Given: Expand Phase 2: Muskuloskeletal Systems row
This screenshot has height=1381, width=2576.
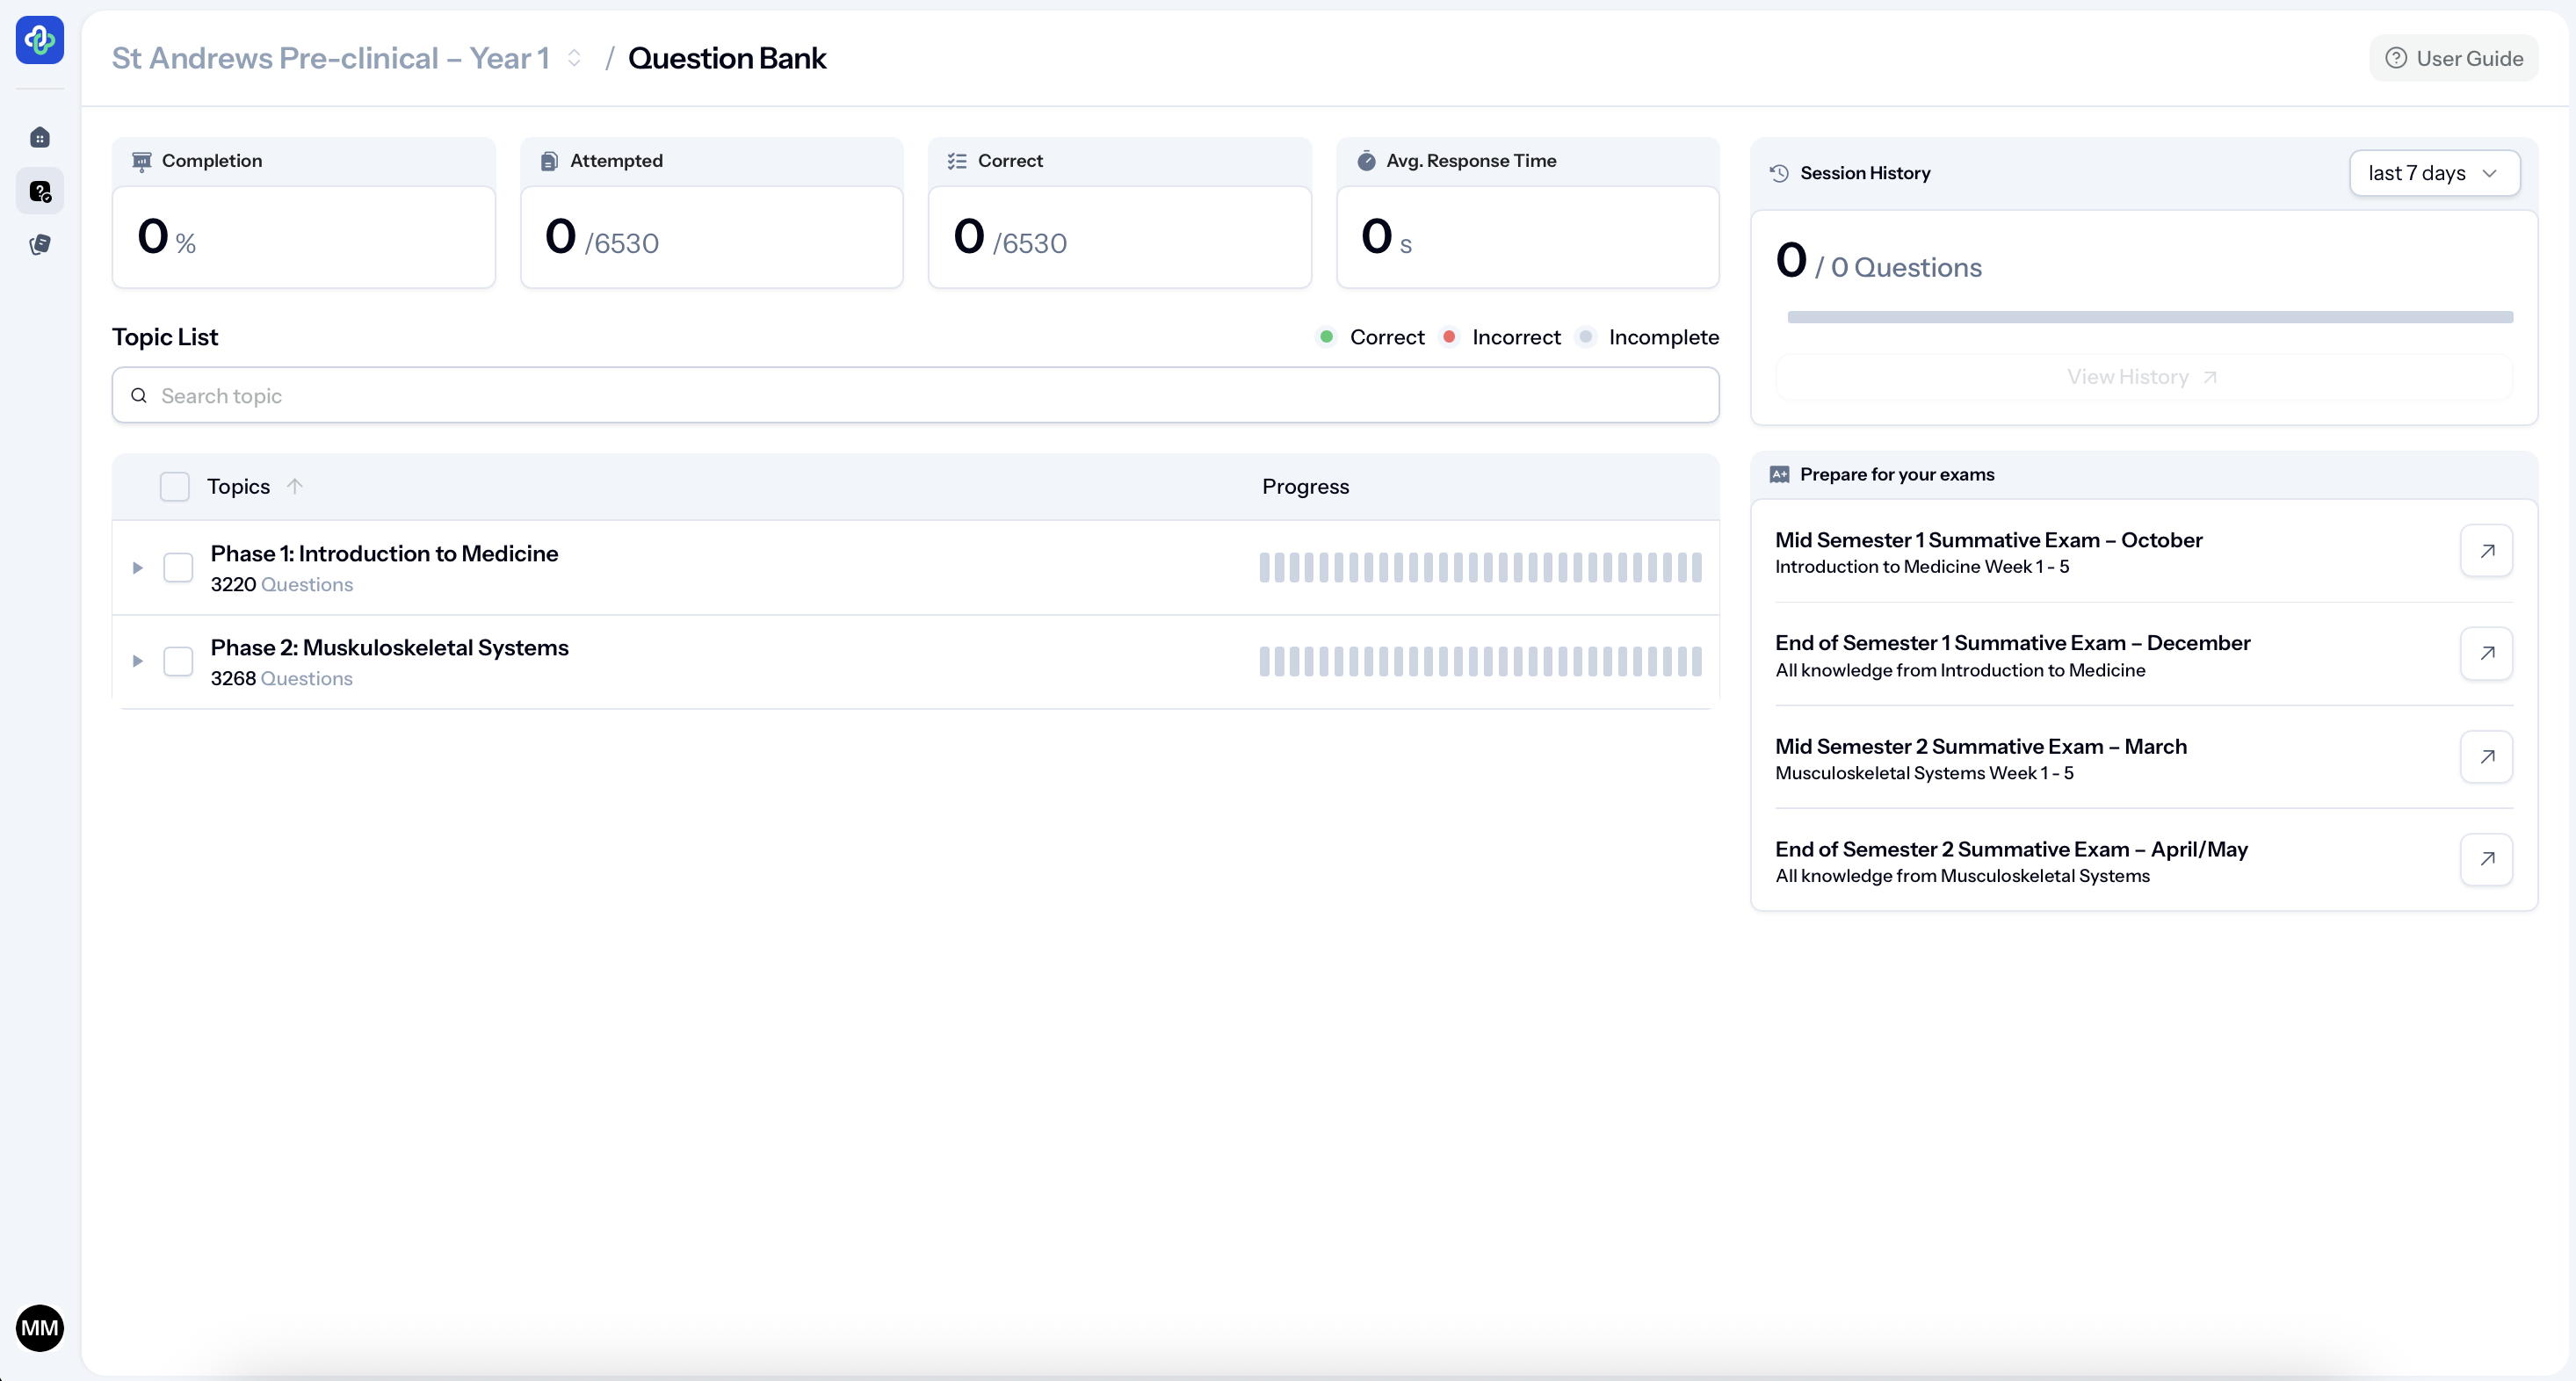Looking at the screenshot, I should click(x=138, y=661).
